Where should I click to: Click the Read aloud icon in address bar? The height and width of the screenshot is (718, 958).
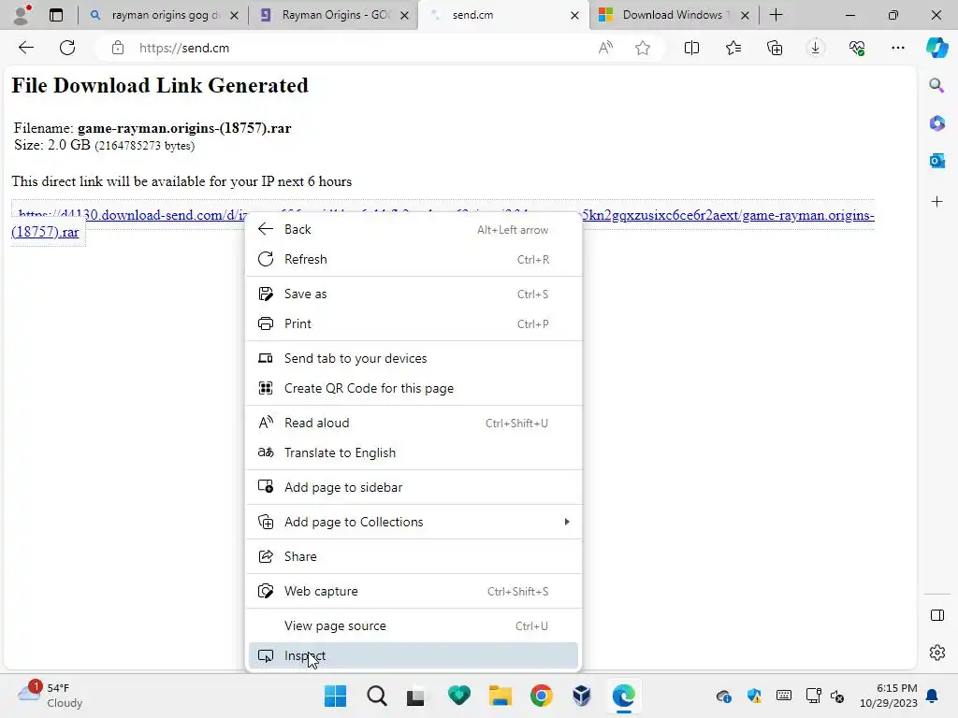click(x=605, y=48)
